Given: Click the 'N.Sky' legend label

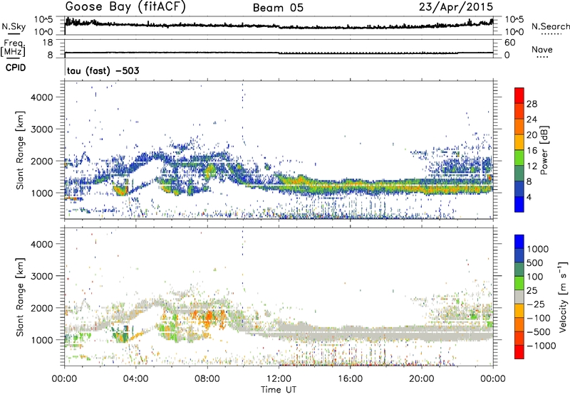Looking at the screenshot, I should 14,26.
